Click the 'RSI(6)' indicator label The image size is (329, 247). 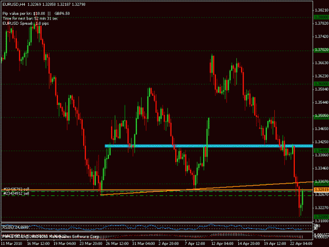[x=15, y=227]
